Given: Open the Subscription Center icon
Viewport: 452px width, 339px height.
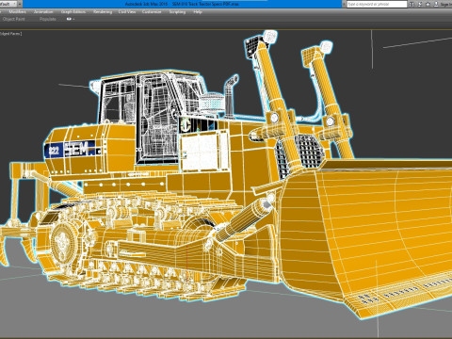Looking at the screenshot, I should 420,4.
